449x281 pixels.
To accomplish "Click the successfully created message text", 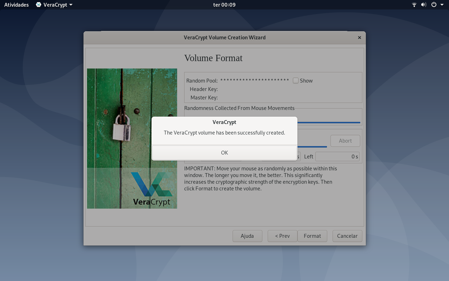I will pos(224,133).
